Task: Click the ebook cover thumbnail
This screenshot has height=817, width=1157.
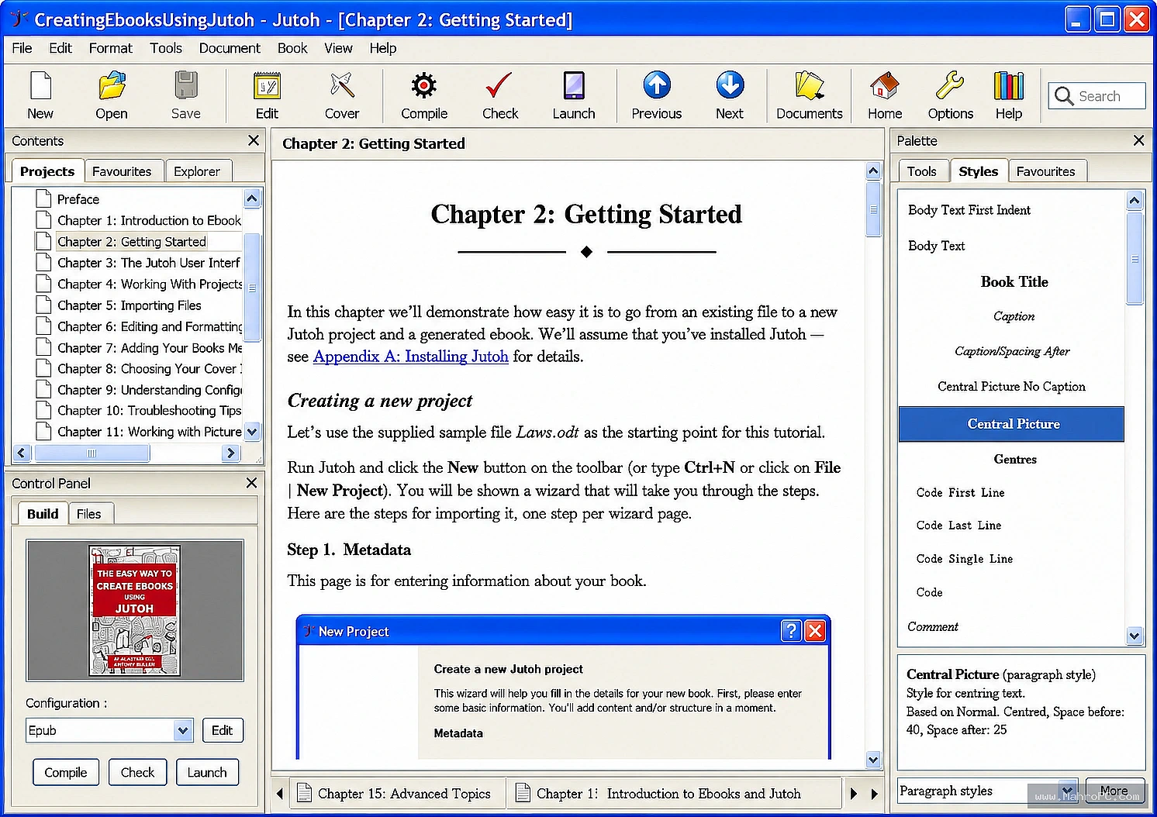Action: tap(135, 610)
